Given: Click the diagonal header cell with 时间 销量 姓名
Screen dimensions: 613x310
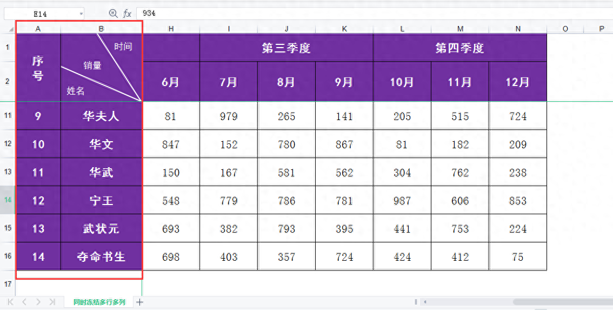Looking at the screenshot, I should click(101, 67).
